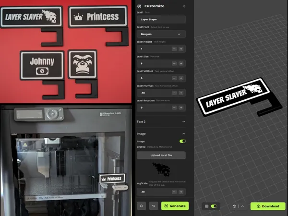
Task: Select the uploaded skull SVG thumbnail
Action: coord(161,169)
